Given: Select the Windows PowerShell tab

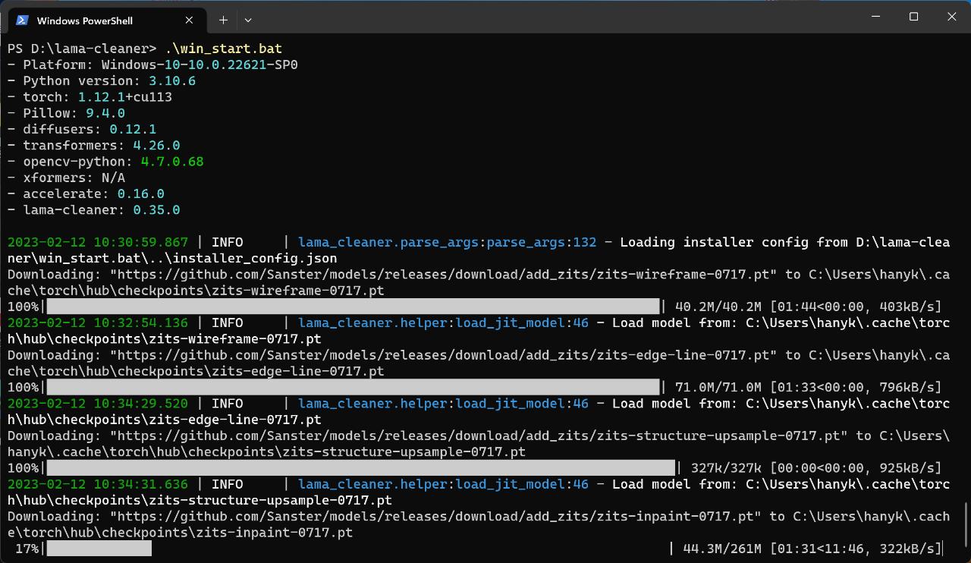Looking at the screenshot, I should pyautogui.click(x=108, y=20).
